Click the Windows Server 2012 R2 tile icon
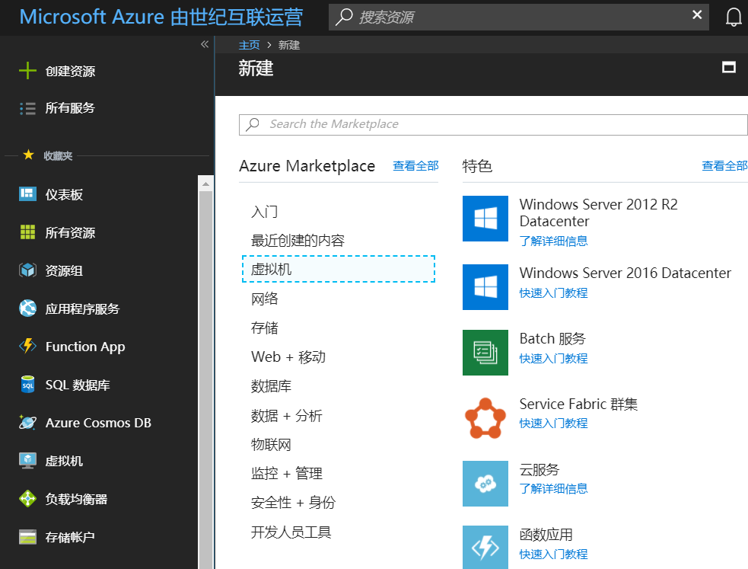The image size is (748, 569). point(485,219)
